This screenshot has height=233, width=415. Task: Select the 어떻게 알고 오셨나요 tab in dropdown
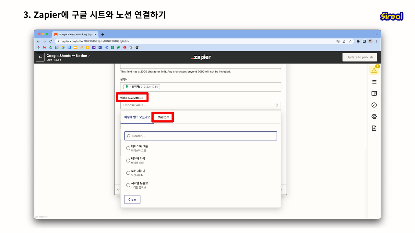(137, 117)
